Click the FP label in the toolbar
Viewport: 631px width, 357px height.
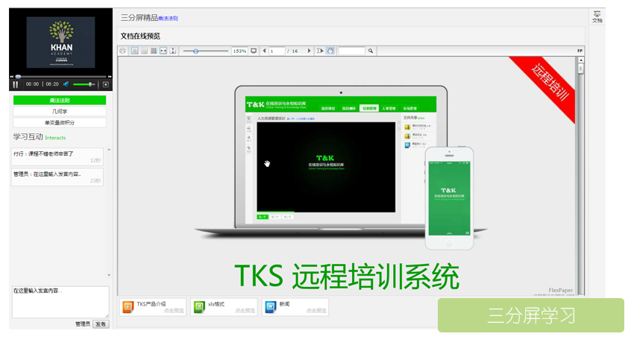(x=580, y=51)
